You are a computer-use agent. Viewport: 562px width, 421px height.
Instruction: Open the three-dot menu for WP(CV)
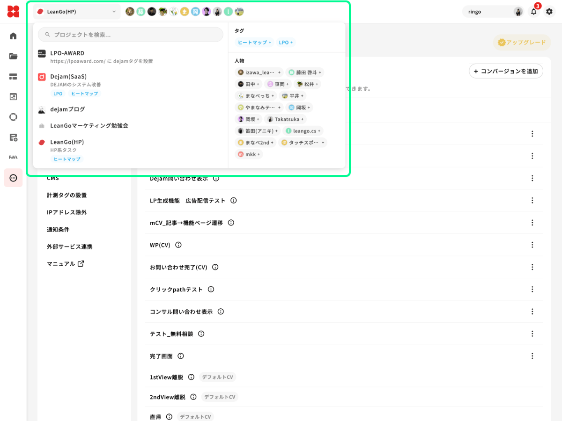point(532,245)
